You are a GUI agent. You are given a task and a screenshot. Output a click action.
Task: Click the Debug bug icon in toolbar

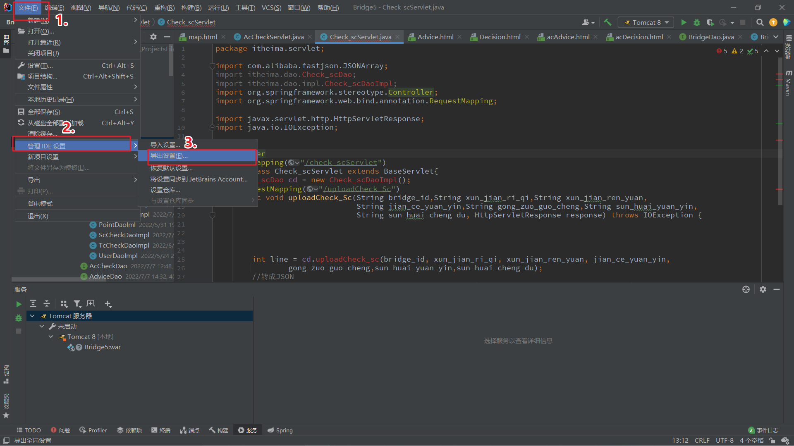697,22
